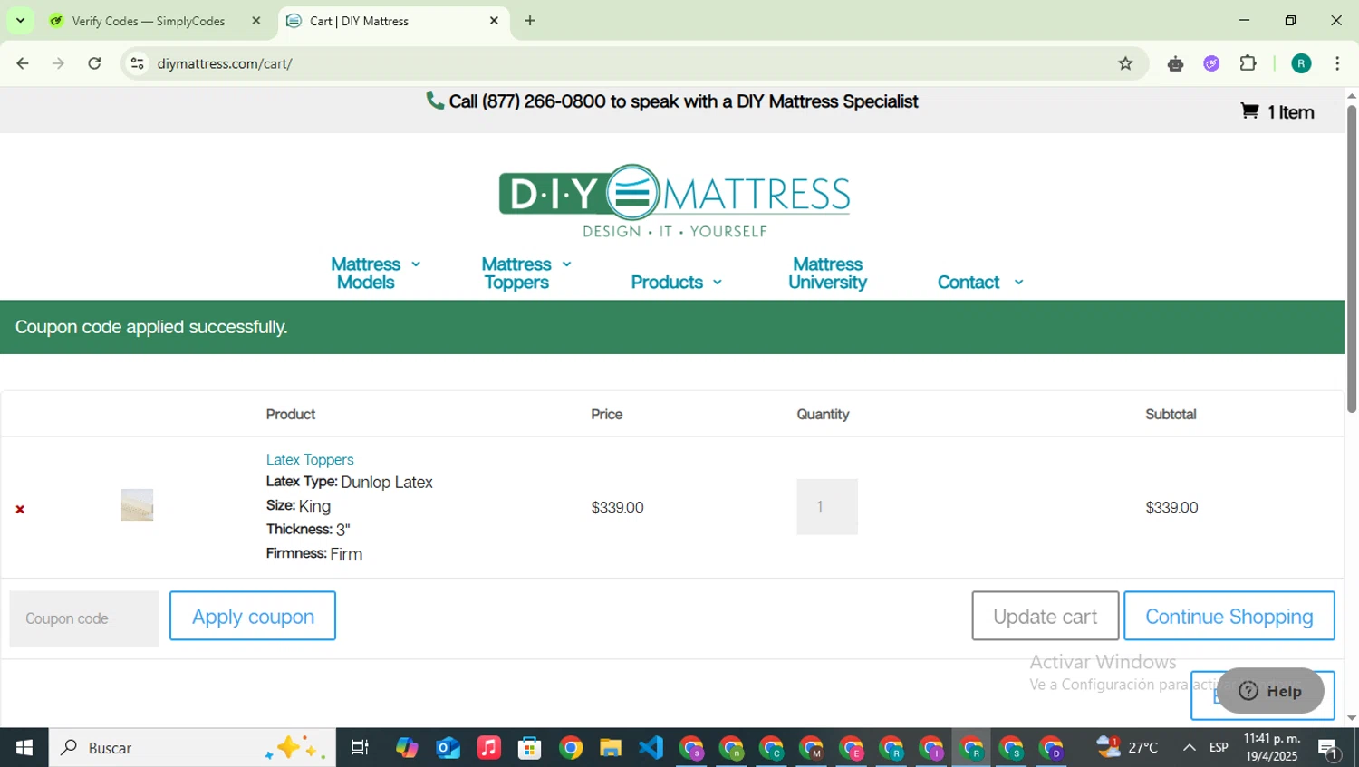Open the tab search dropdown arrow
Image resolution: width=1359 pixels, height=767 pixels.
(20, 21)
